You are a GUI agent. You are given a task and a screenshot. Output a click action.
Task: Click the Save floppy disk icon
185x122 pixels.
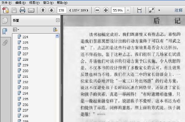[x=14, y=10]
